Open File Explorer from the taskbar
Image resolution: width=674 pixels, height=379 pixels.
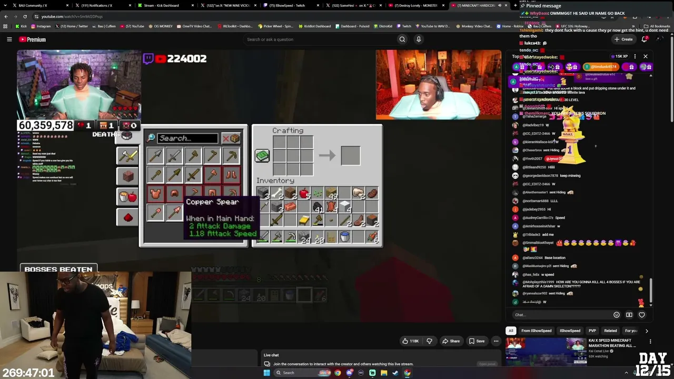point(384,373)
